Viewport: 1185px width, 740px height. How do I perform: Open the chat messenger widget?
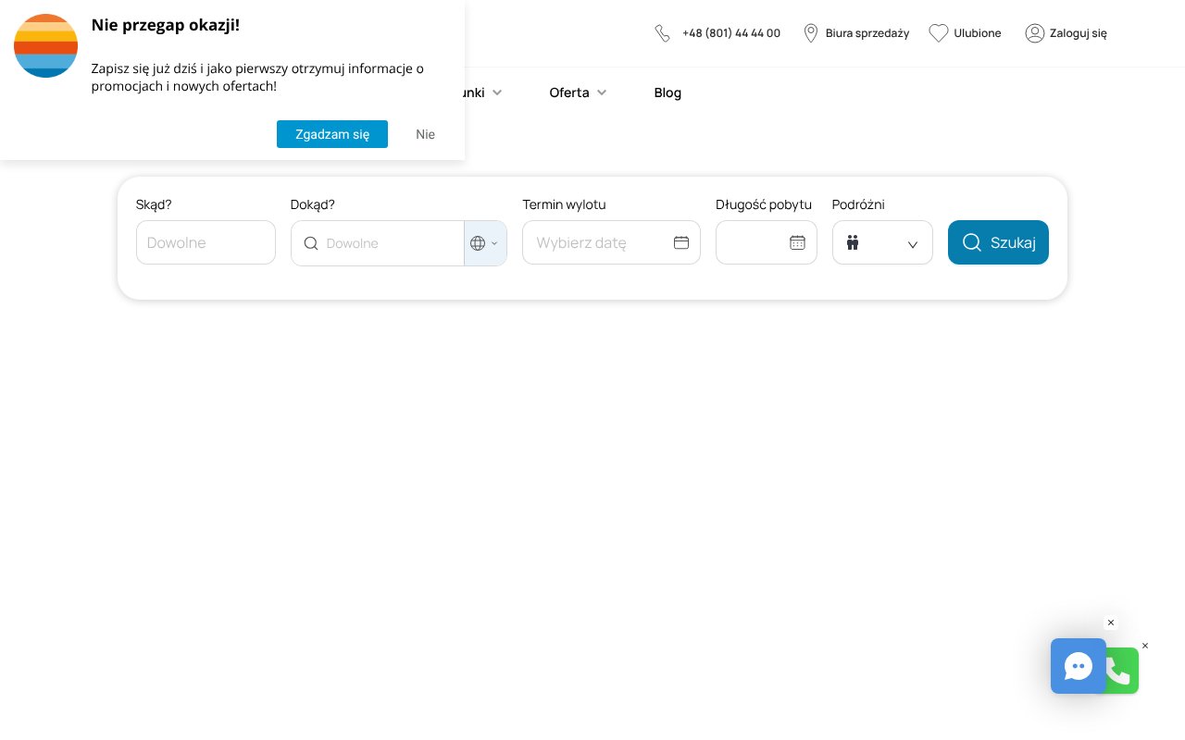coord(1078,666)
